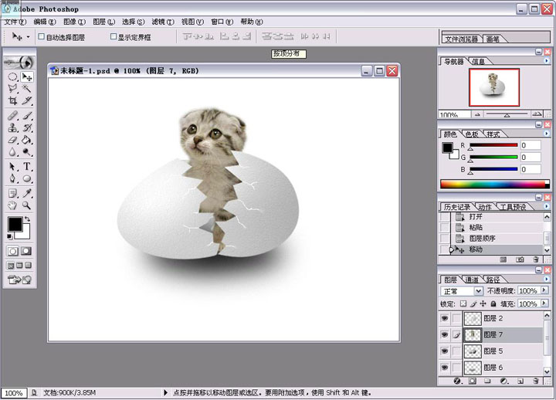Select the Zoom magnifier tool

coord(27,205)
